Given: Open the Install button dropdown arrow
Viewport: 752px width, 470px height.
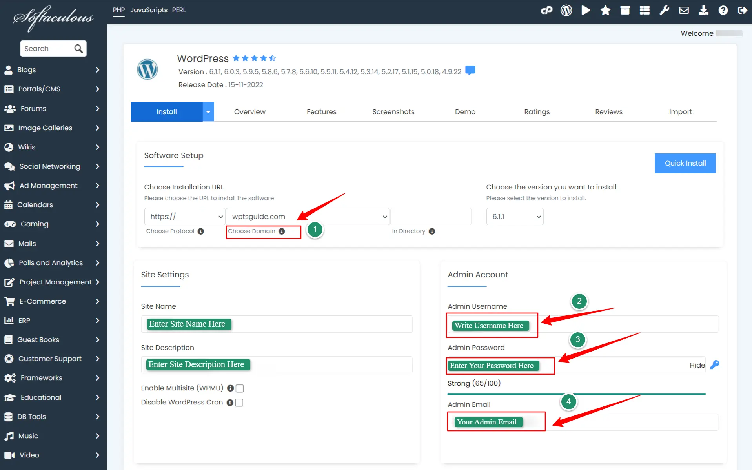Looking at the screenshot, I should [208, 112].
